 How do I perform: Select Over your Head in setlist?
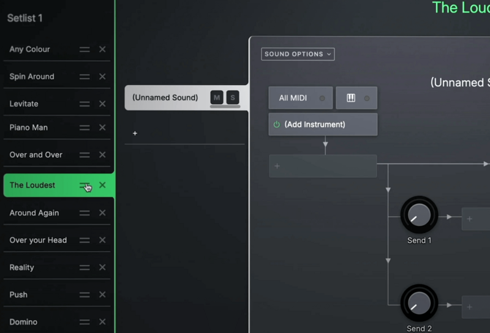pos(38,241)
